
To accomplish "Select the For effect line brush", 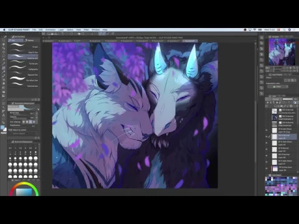I will pos(23,79).
